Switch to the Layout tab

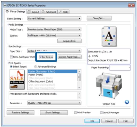33,12
